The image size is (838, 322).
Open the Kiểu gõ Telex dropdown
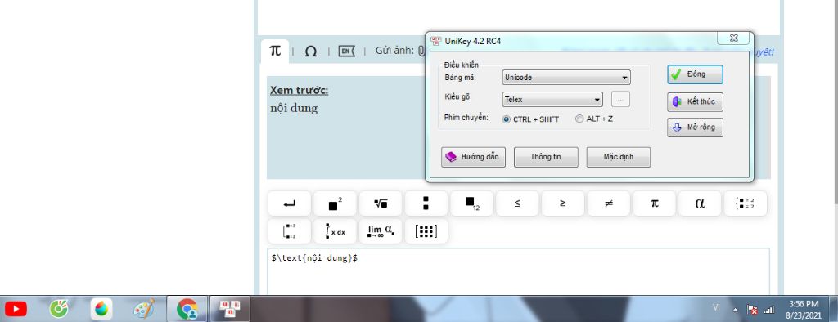point(552,100)
